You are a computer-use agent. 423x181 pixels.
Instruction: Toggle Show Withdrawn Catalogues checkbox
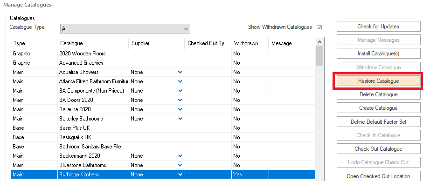pos(319,27)
